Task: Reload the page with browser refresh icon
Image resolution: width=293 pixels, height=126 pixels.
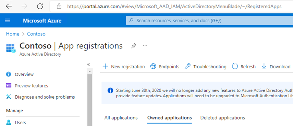Action: (40, 6)
